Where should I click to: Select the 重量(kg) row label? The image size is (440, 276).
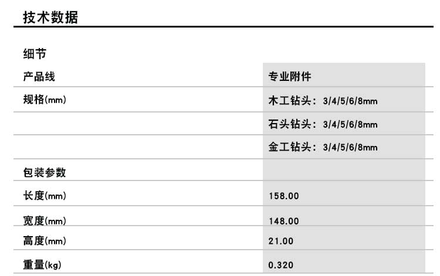(x=42, y=265)
